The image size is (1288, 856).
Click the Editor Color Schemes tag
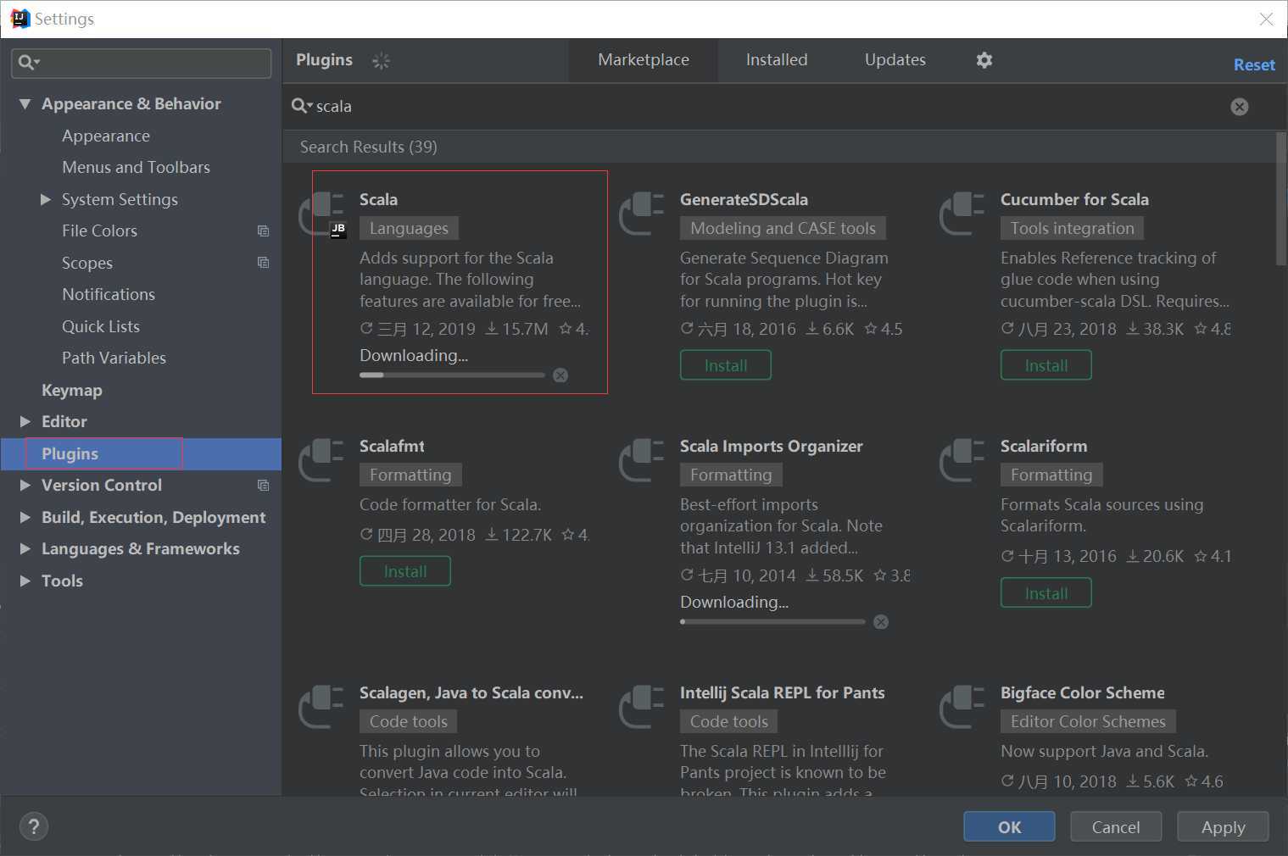pos(1088,721)
